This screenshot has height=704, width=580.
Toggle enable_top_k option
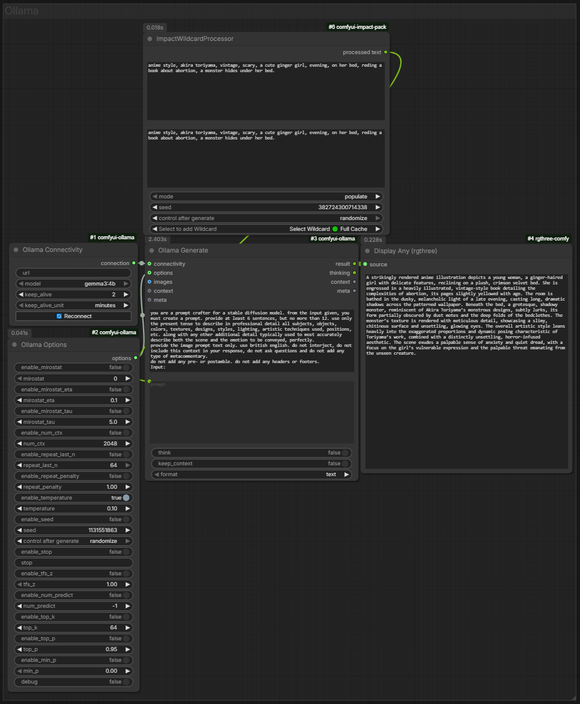coord(73,617)
